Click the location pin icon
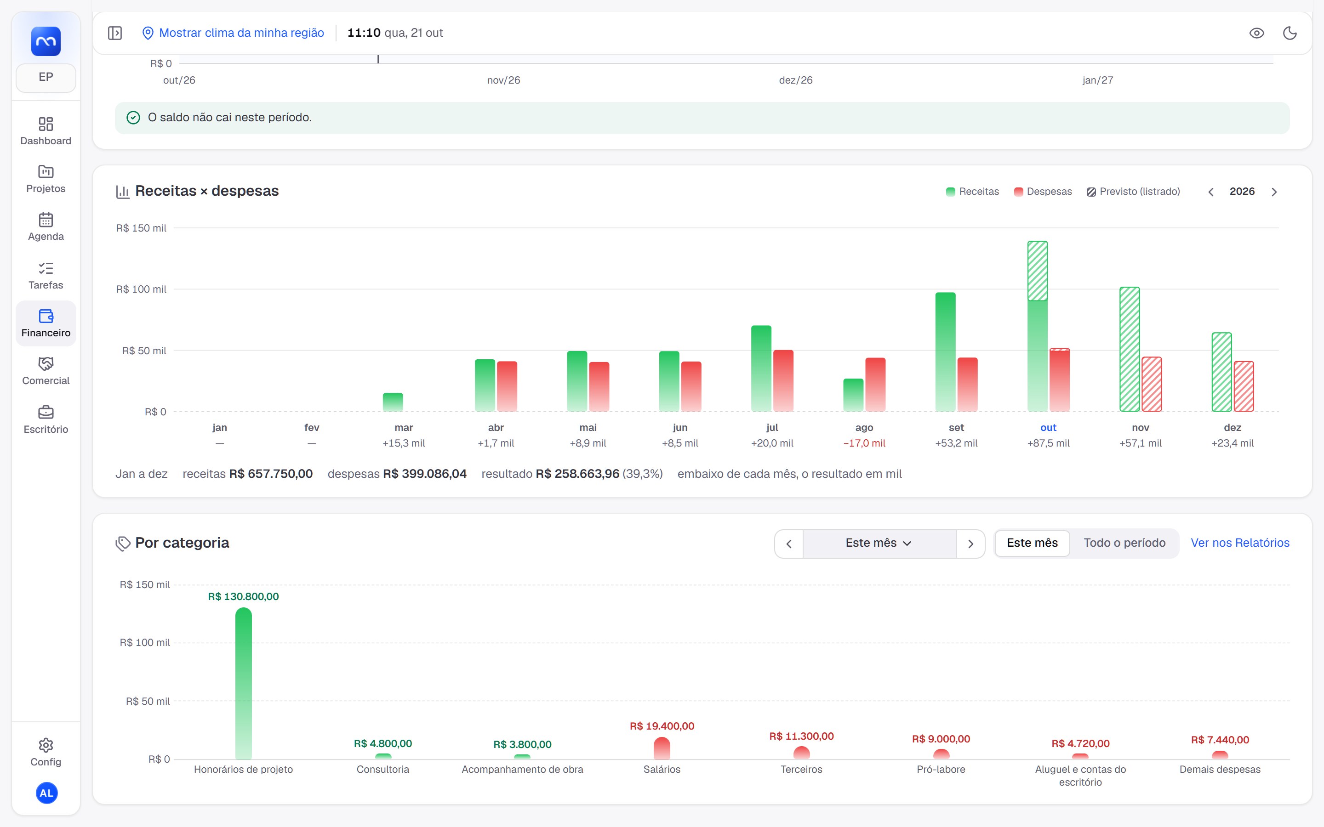The width and height of the screenshot is (1324, 827). tap(148, 33)
